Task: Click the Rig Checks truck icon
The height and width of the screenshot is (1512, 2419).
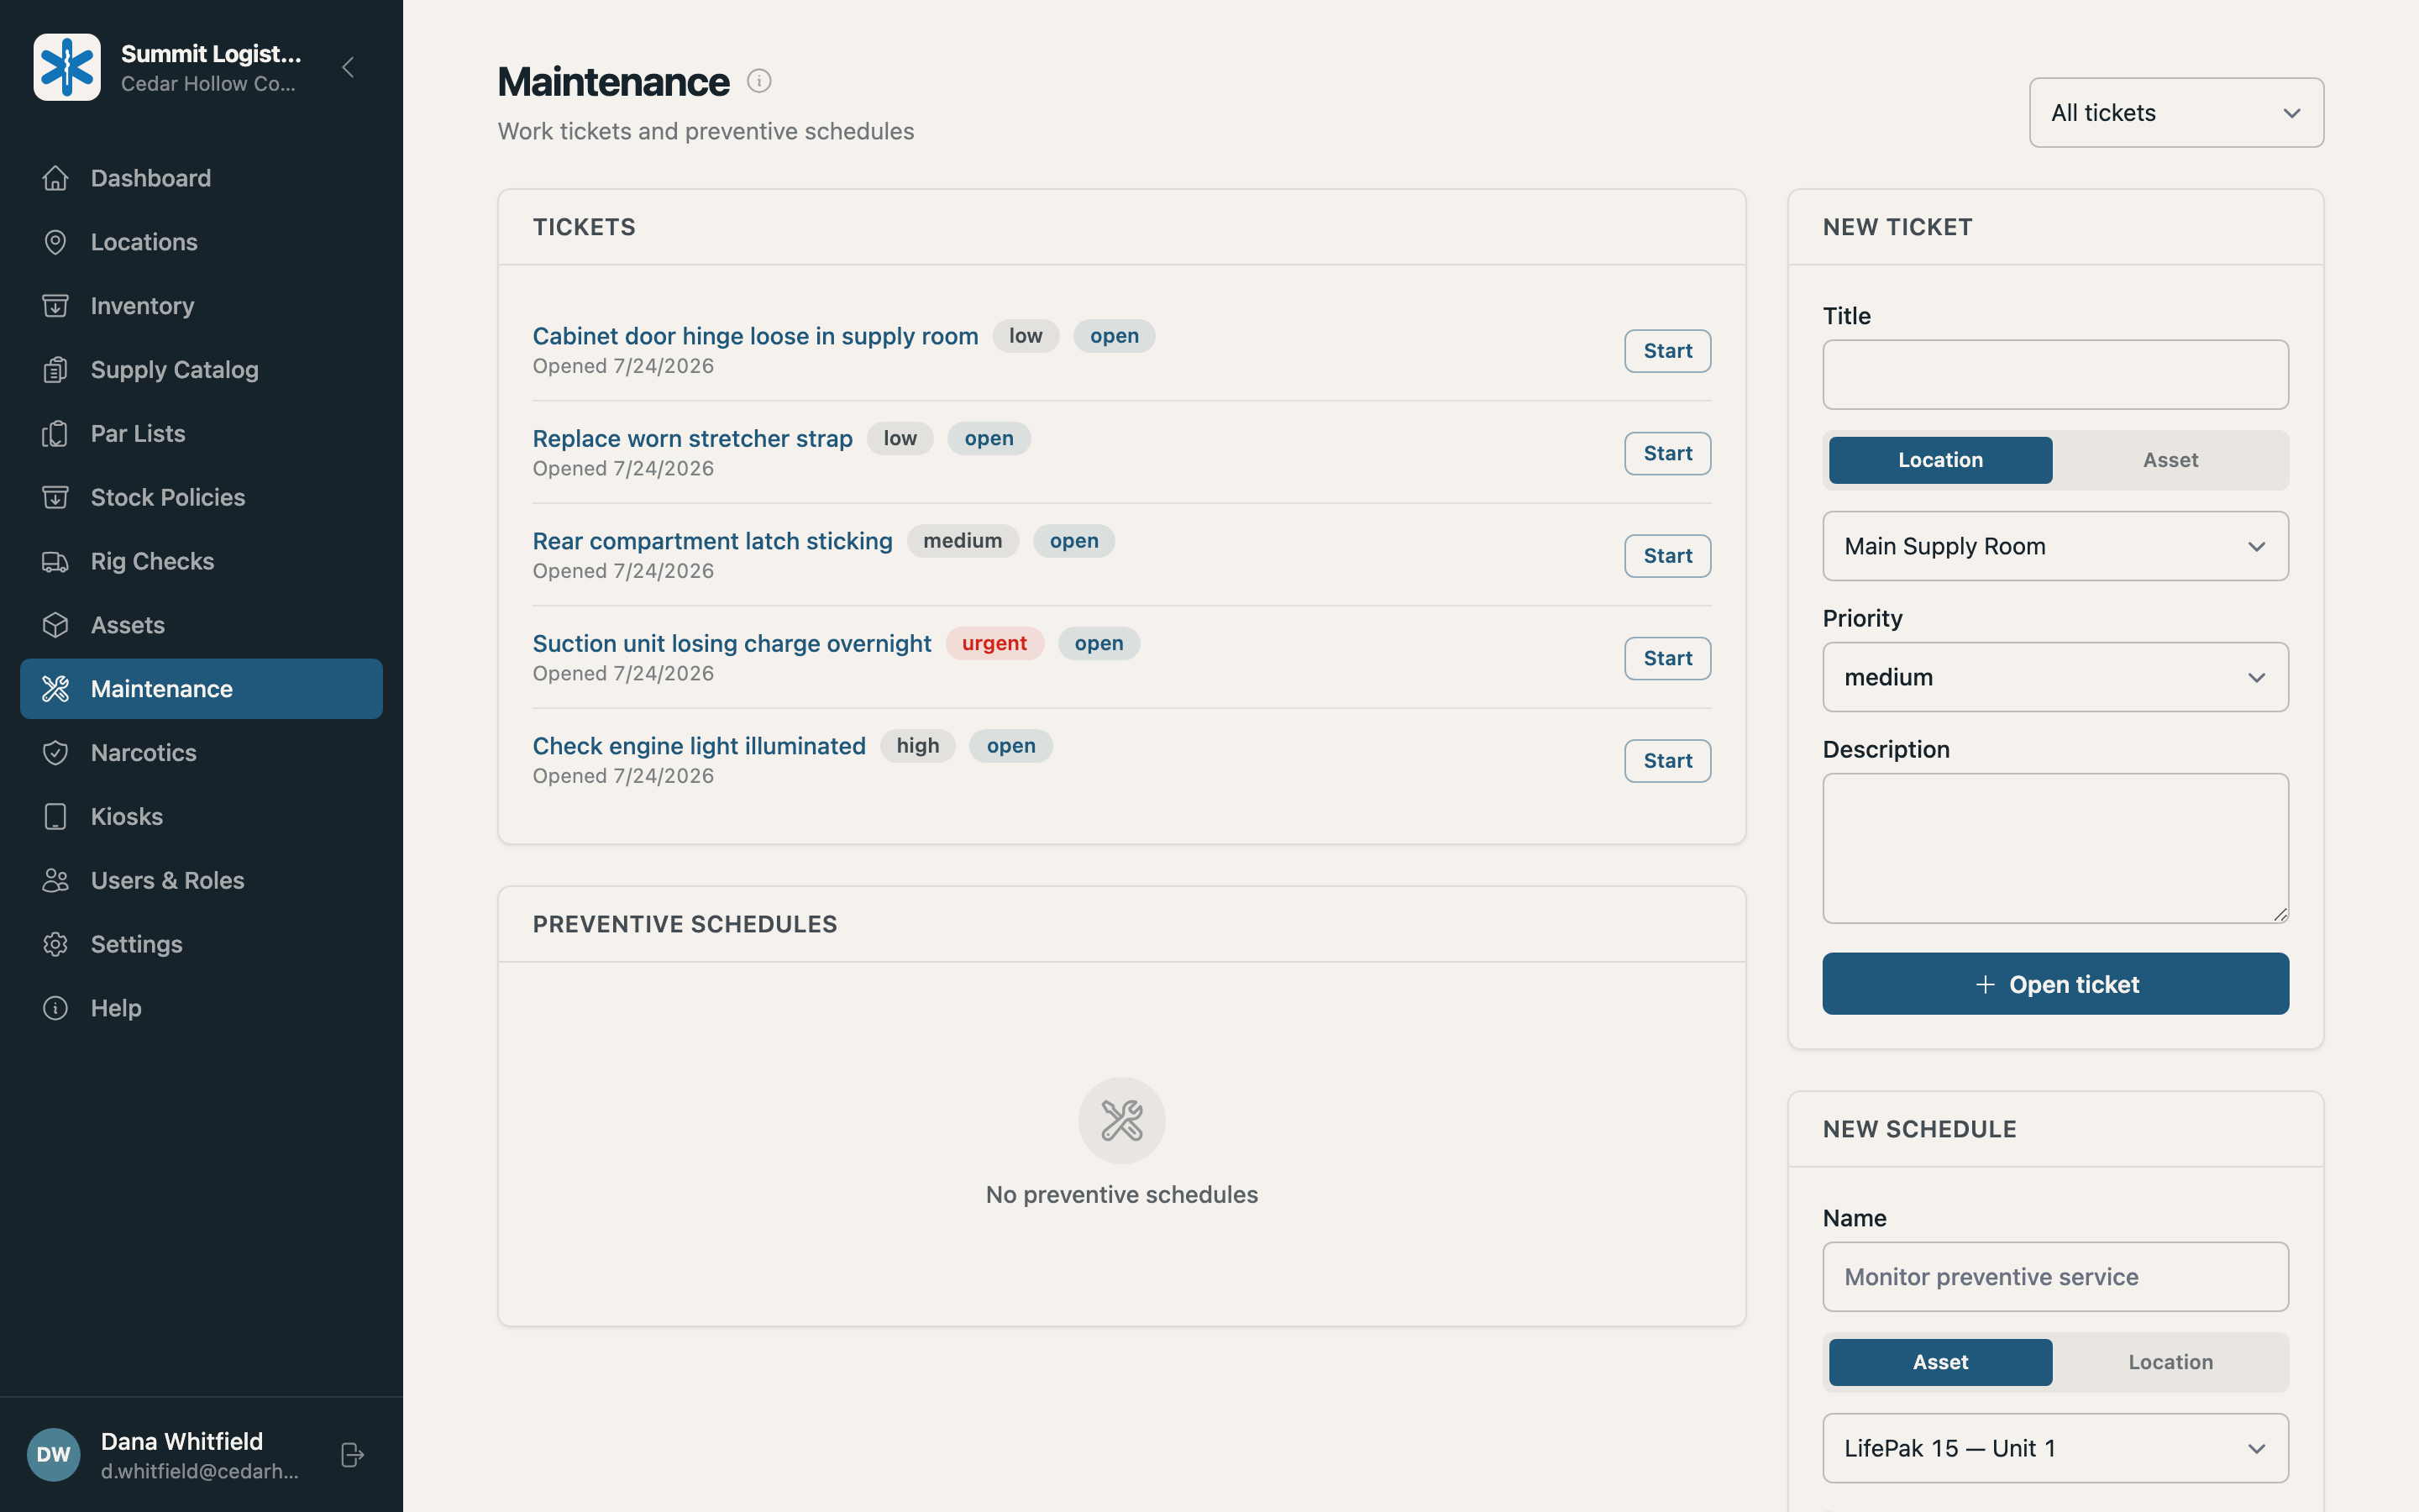Action: pyautogui.click(x=56, y=561)
